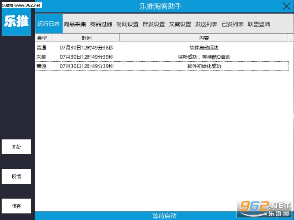Select the 监听成功，等待酷Q启动 log row
Image resolution: width=294 pixels, height=220 pixels.
(162, 57)
